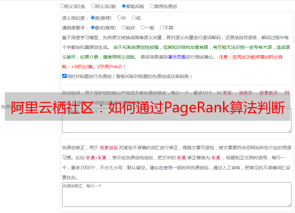Select the 同义词2版 radio option
The image size is (295, 213).
(x=93, y=6)
